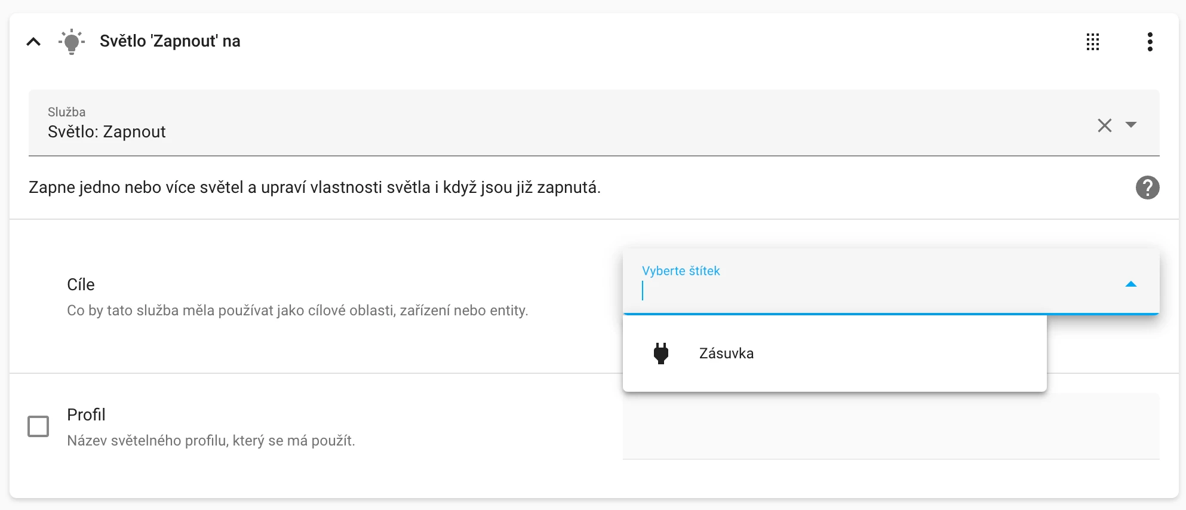Click the Profil description text
This screenshot has width=1186, height=510.
[210, 441]
